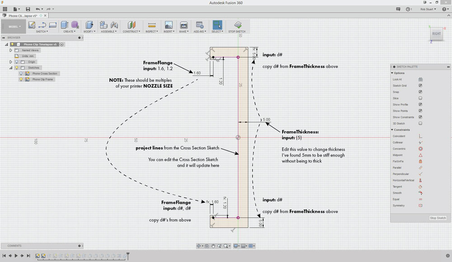
Task: Uncheck Show Constraints in Sketch Palette
Action: (x=419, y=117)
